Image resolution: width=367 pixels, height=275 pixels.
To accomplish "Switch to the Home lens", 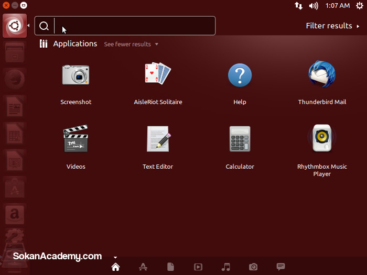I will (x=116, y=267).
